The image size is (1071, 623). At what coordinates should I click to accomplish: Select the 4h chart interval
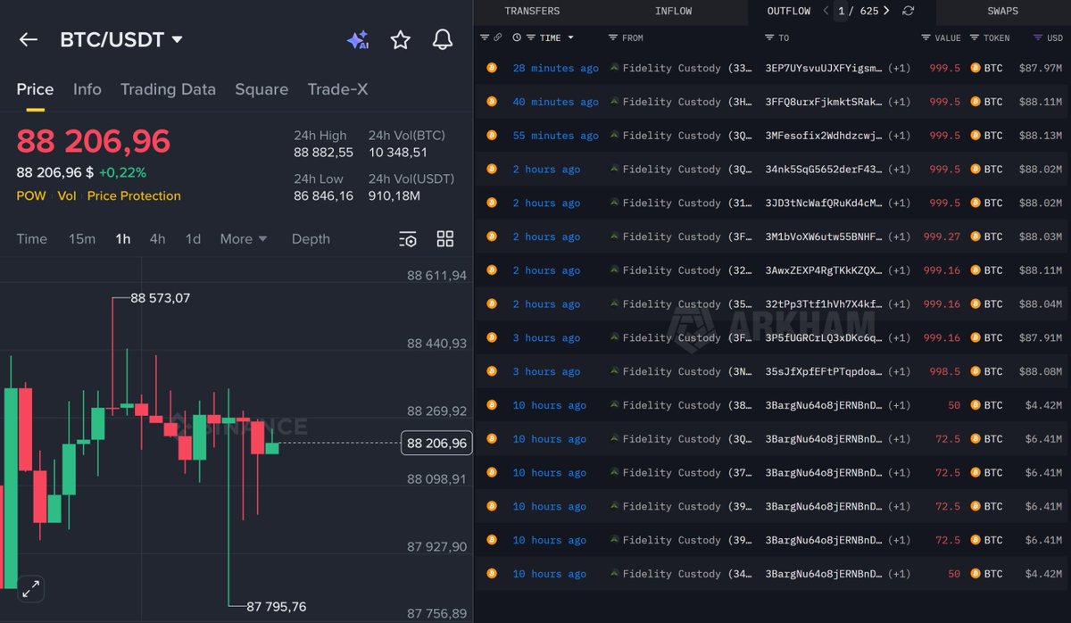157,238
